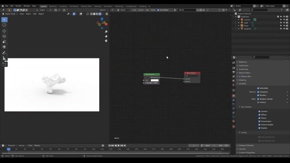
Task: Open the Render properties tab
Action: (x=234, y=68)
